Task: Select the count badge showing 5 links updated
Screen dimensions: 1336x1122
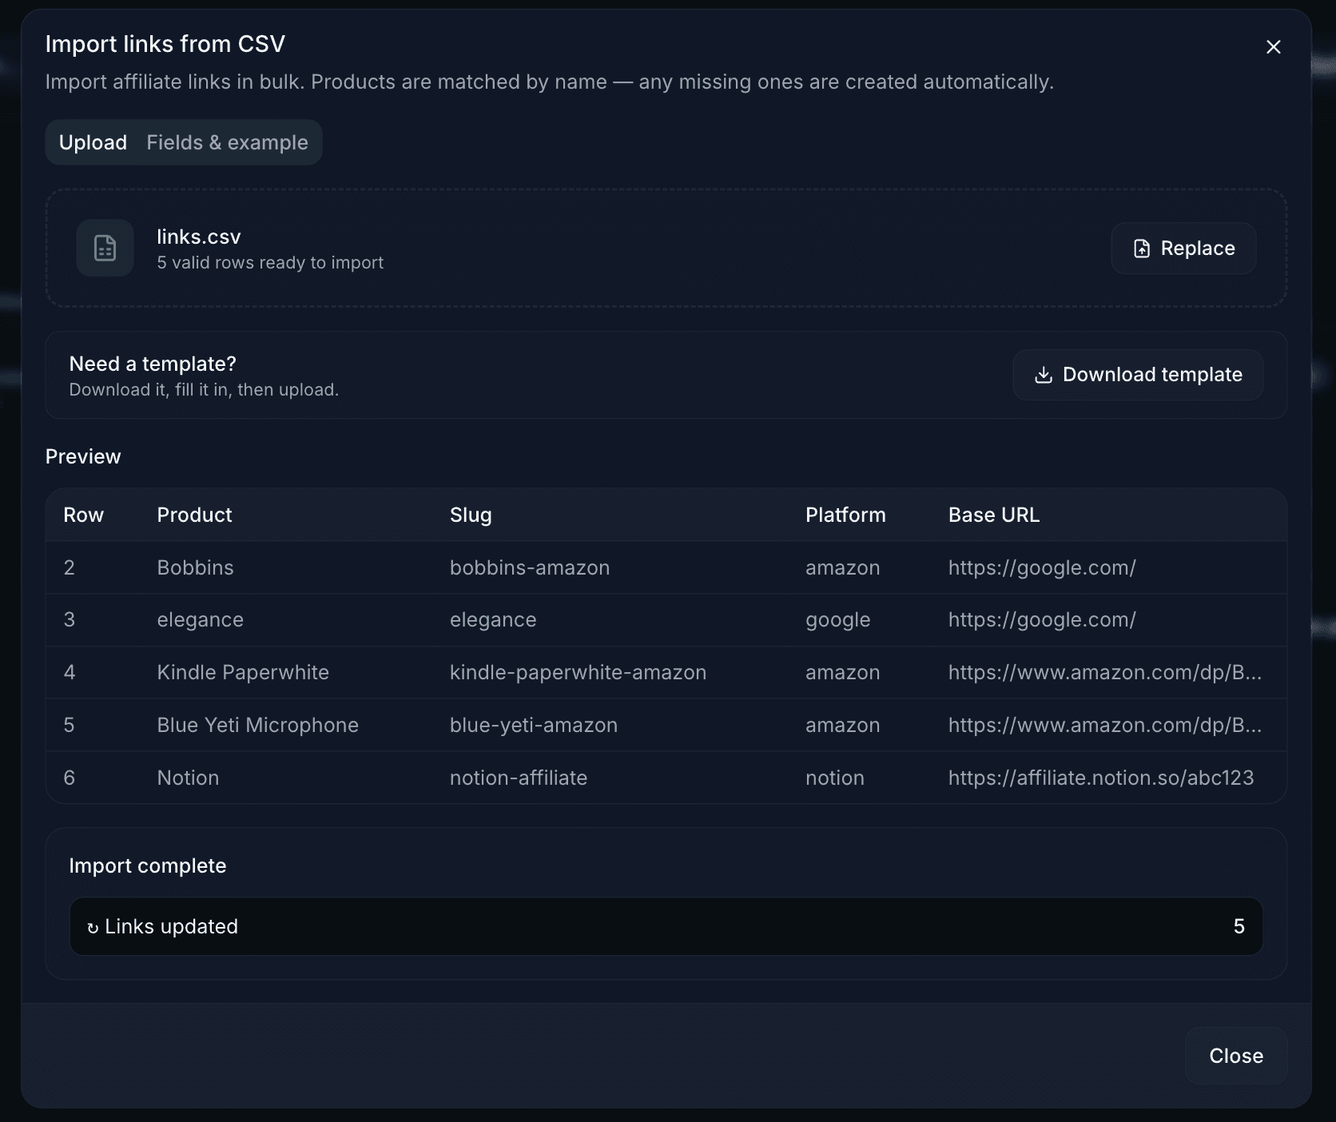Action: [x=1239, y=926]
